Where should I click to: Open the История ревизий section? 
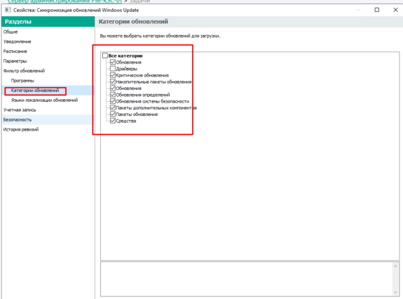pos(48,129)
